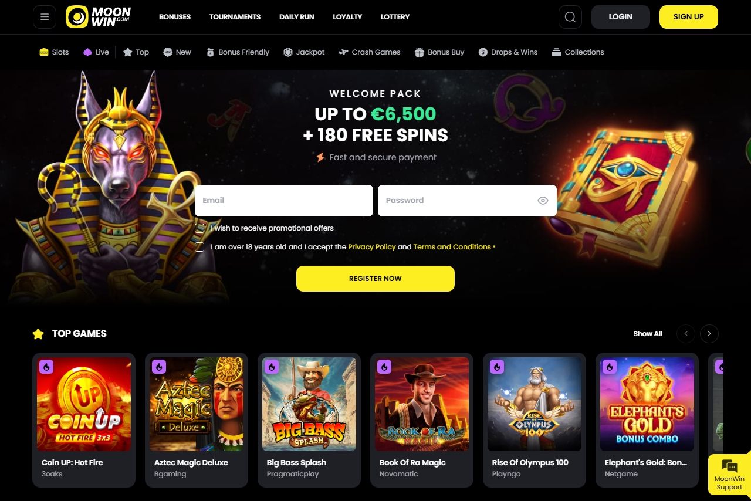
Task: Open the Tournaments menu item
Action: pos(235,17)
